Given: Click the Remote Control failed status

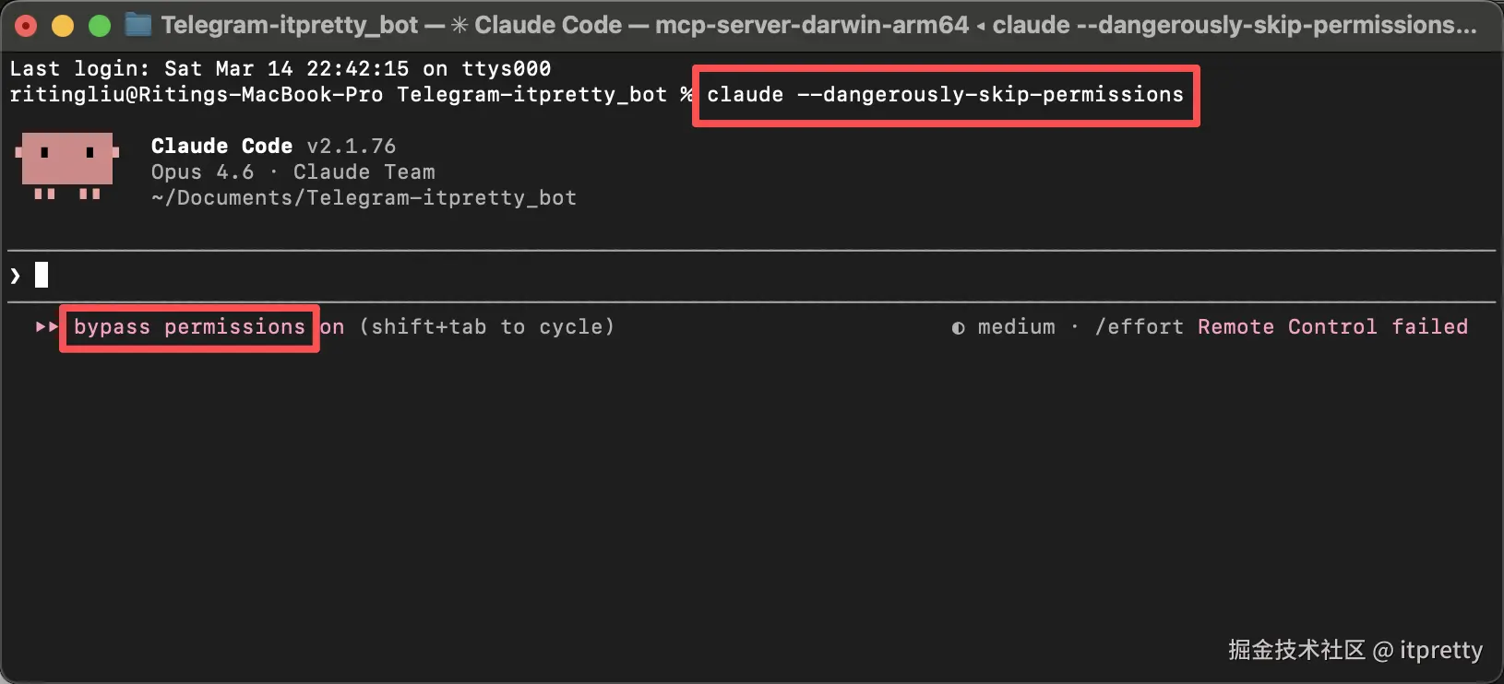Looking at the screenshot, I should point(1332,327).
